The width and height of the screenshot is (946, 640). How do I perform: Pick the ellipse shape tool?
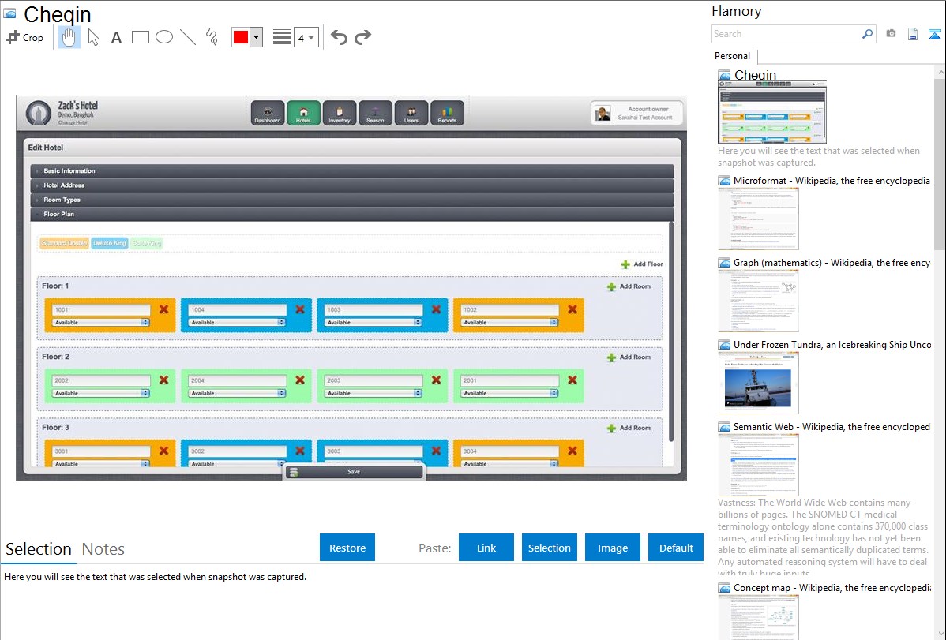(164, 37)
